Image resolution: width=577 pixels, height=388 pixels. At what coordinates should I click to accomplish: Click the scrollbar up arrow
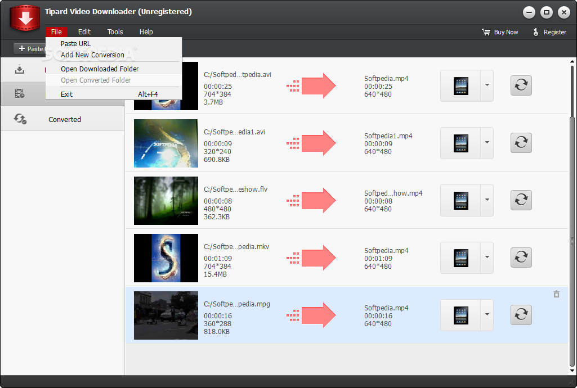coord(572,61)
